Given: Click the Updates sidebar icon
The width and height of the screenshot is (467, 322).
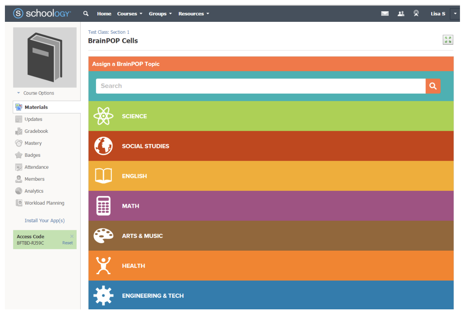Looking at the screenshot, I should (x=19, y=119).
